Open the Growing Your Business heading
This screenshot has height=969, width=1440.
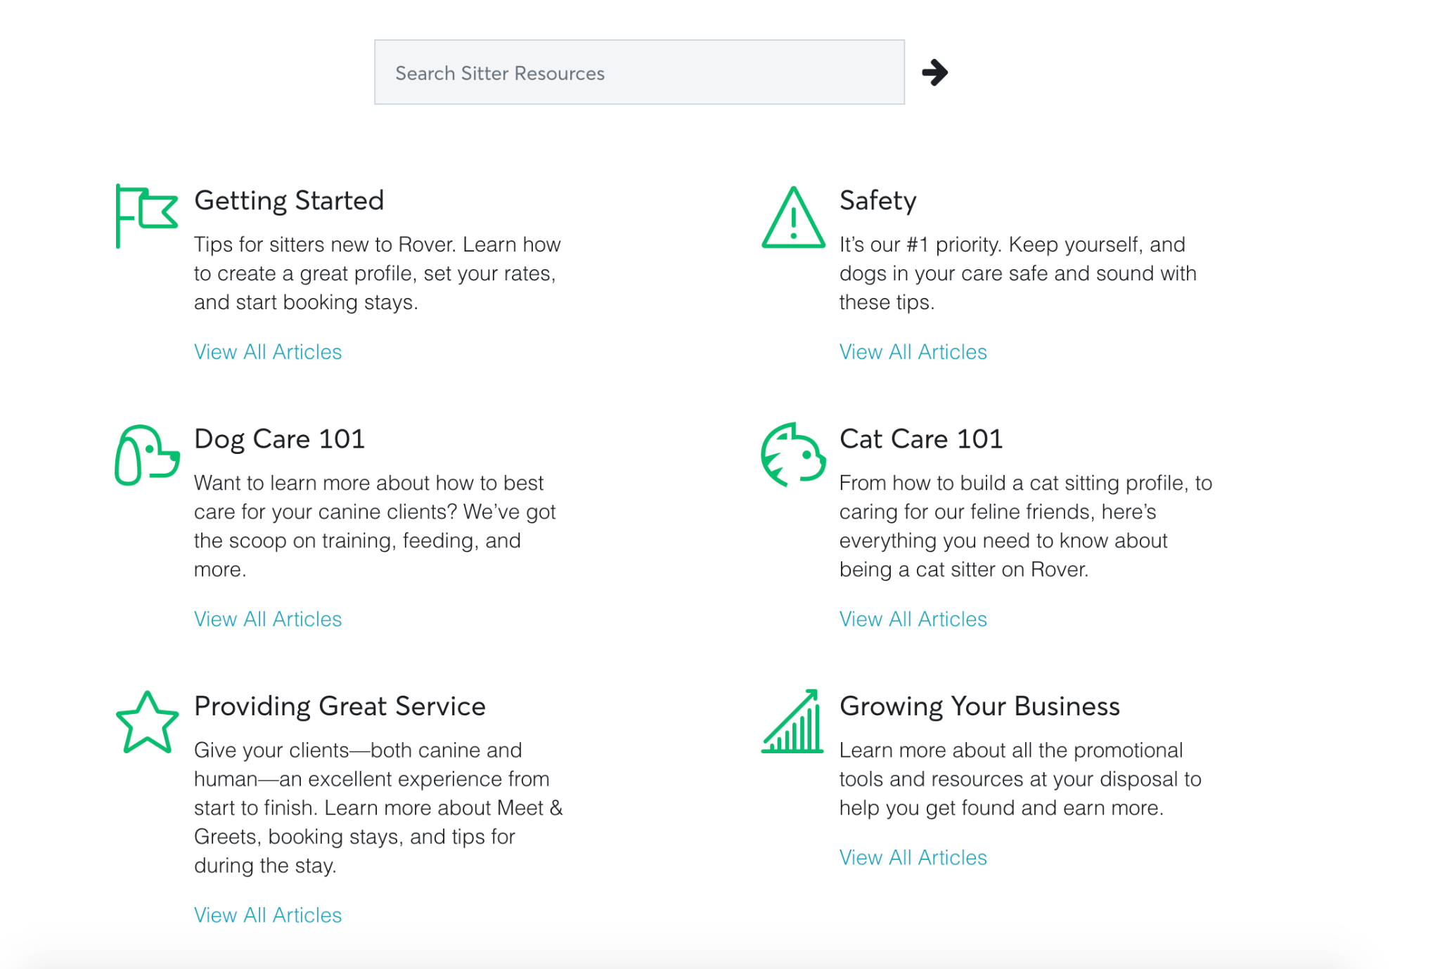(979, 706)
